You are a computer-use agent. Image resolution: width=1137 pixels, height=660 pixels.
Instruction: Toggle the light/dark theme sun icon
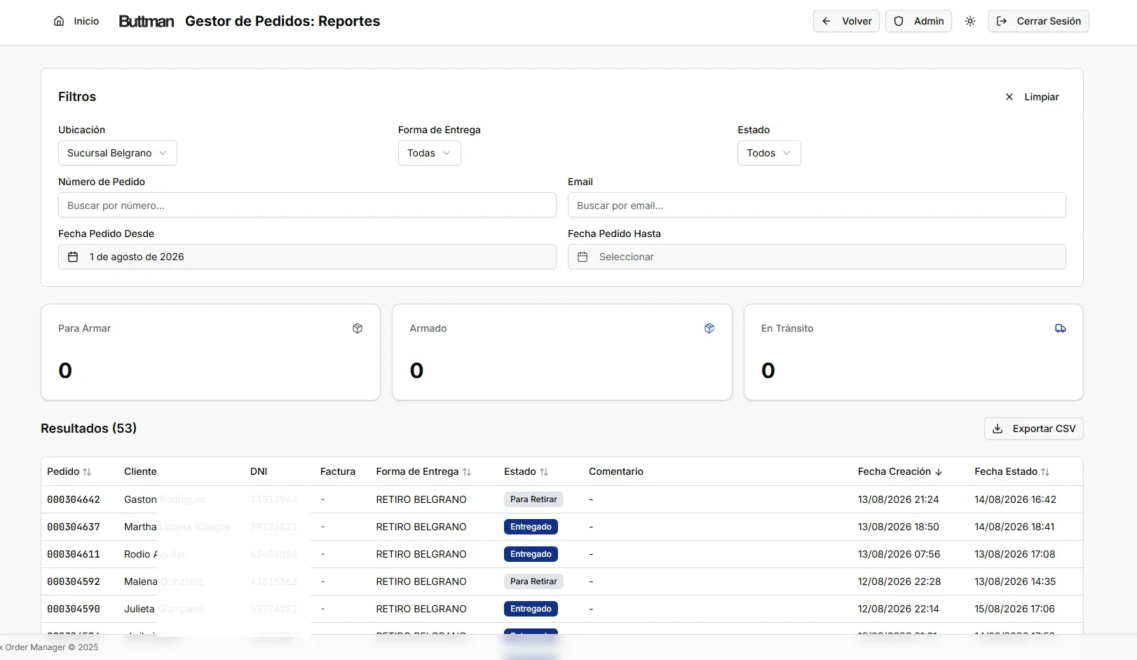pyautogui.click(x=970, y=21)
